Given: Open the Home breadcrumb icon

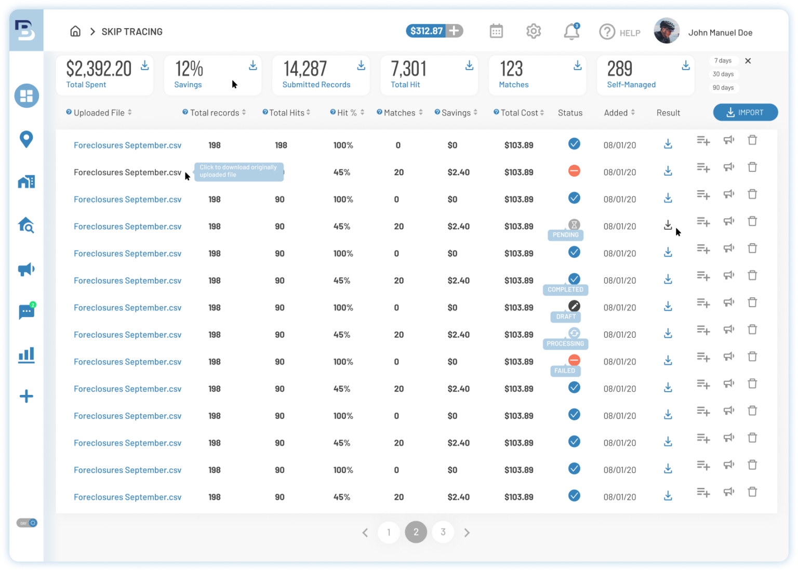Looking at the screenshot, I should 75,31.
